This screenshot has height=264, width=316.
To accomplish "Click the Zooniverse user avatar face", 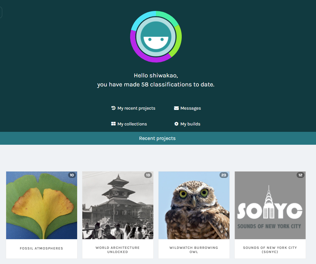I will (156, 37).
